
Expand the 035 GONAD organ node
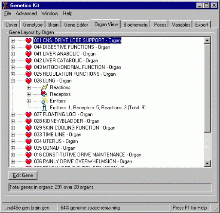[12, 148]
